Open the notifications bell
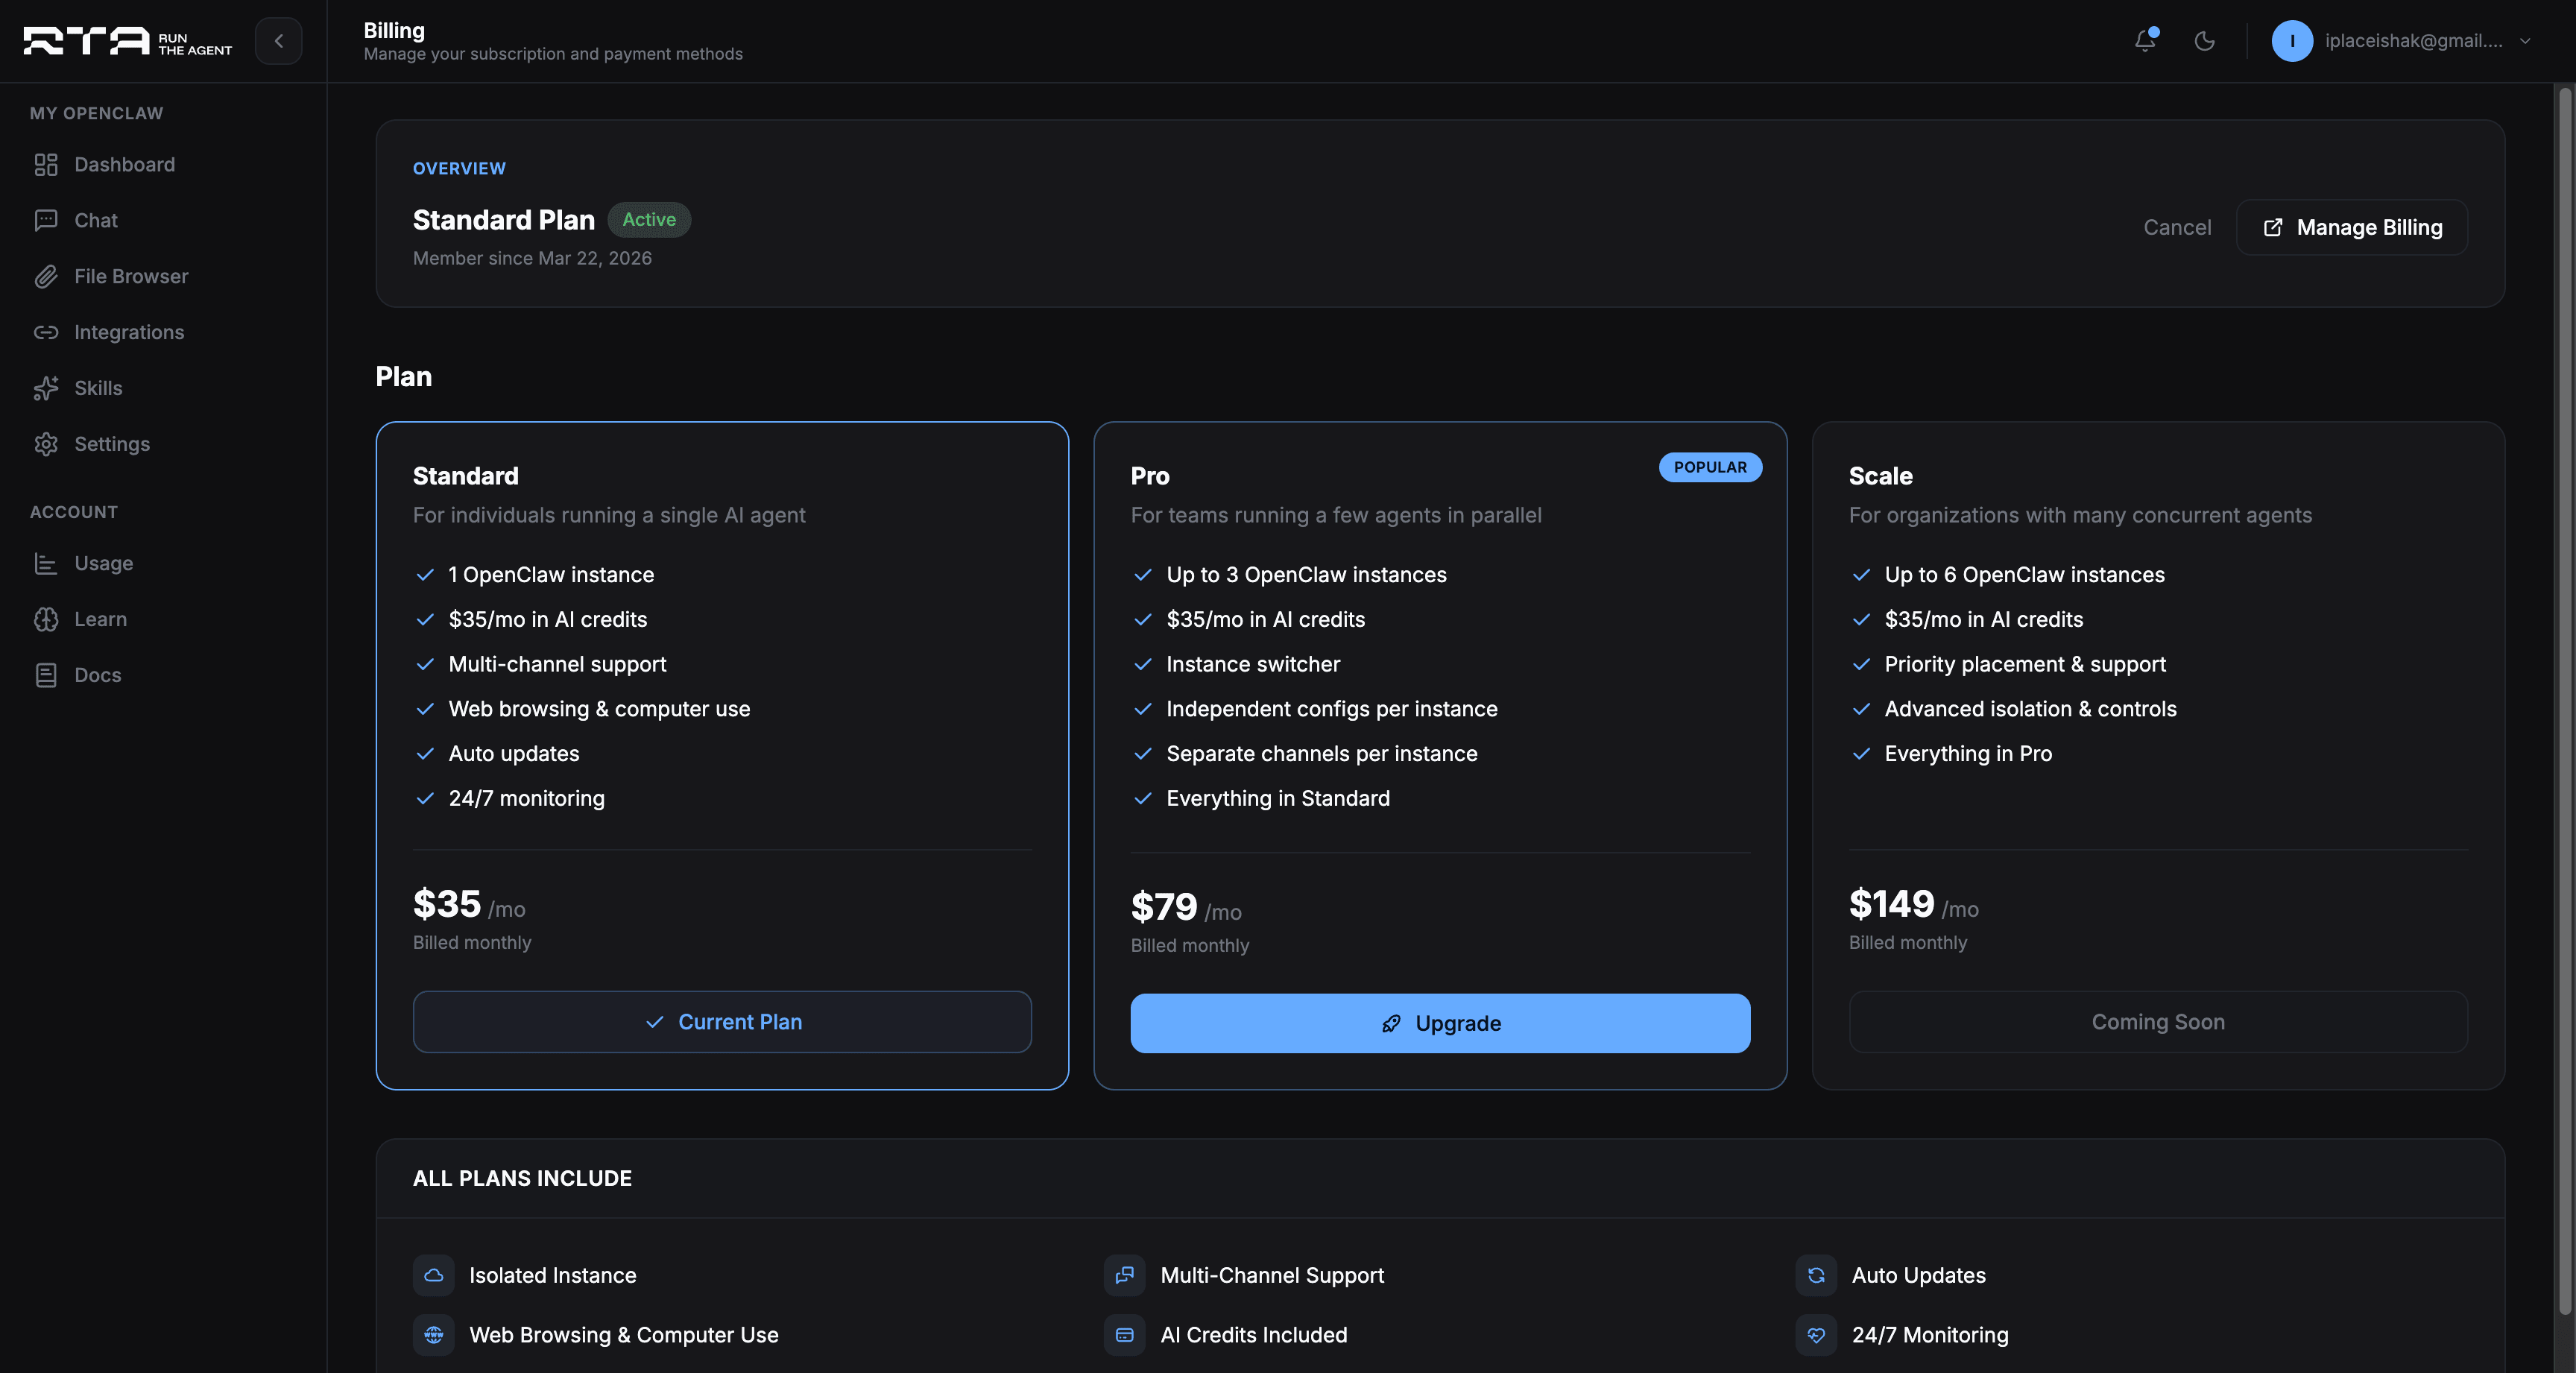Image resolution: width=2576 pixels, height=1373 pixels. tap(2145, 40)
